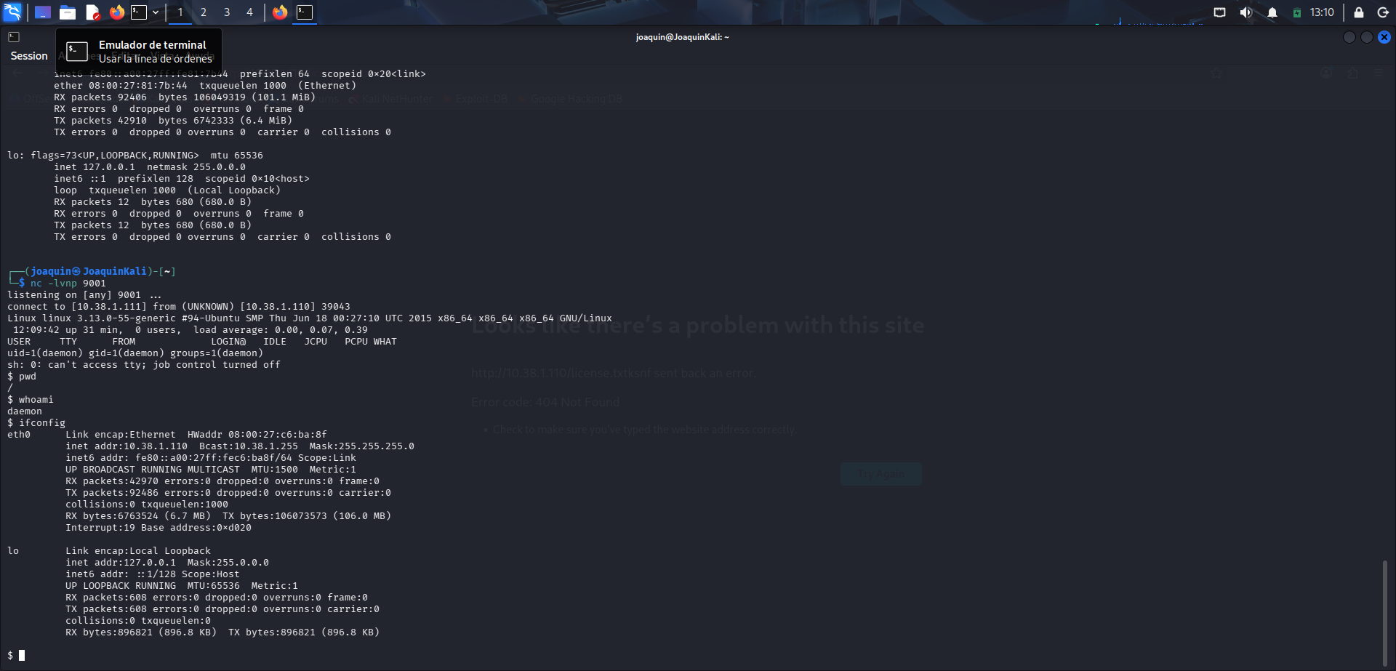Viewport: 1396px width, 671px height.
Task: Click the Try Again button on the error page
Action: point(880,473)
